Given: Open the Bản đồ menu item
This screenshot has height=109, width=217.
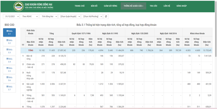Looking at the screenshot, I should (94, 6).
